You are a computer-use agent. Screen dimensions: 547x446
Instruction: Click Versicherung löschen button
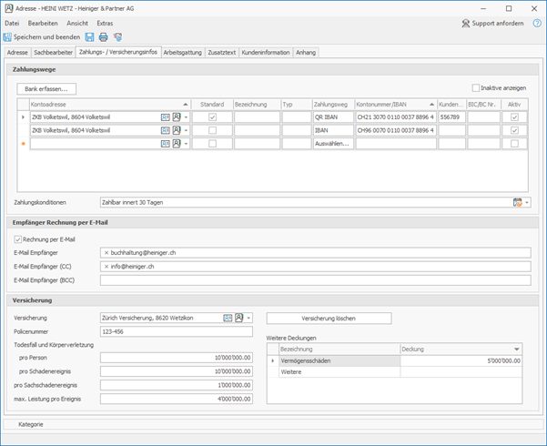329,319
